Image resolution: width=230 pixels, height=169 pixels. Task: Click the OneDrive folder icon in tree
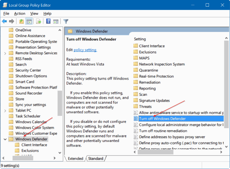click(11, 30)
